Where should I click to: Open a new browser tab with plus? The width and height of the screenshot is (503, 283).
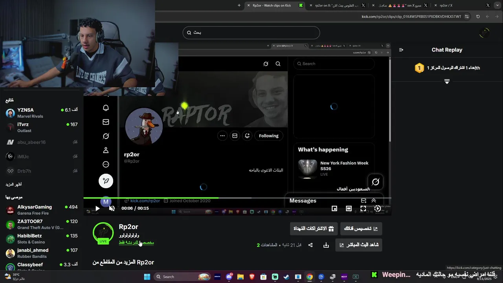(x=239, y=6)
